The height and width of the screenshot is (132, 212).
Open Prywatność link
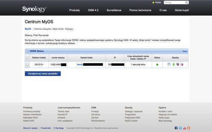click(x=45, y=128)
